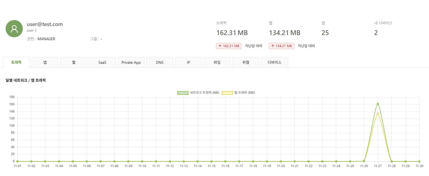Screen dimensions: 429x176
Task: Open the IP tab
Action: tap(188, 62)
